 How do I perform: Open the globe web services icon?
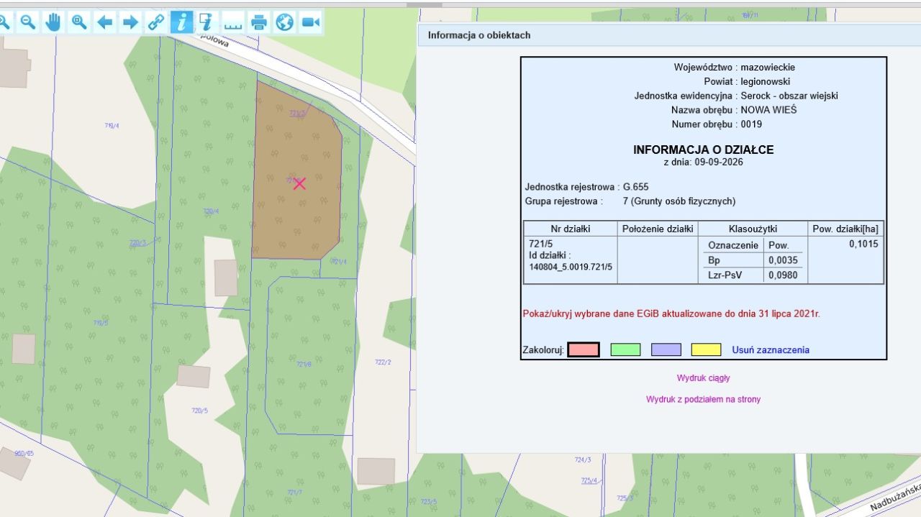coord(285,22)
